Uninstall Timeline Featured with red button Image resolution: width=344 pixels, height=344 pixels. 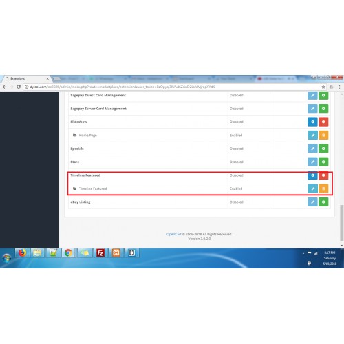[323, 175]
